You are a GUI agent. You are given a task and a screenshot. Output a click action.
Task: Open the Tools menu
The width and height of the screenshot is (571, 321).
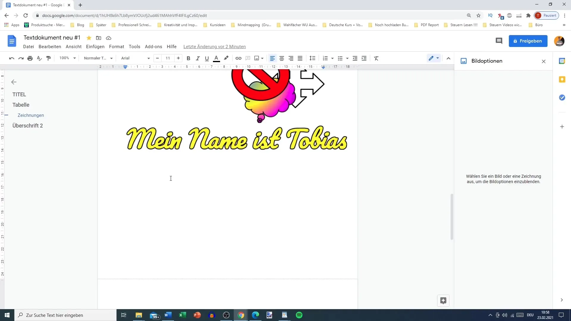click(x=134, y=47)
